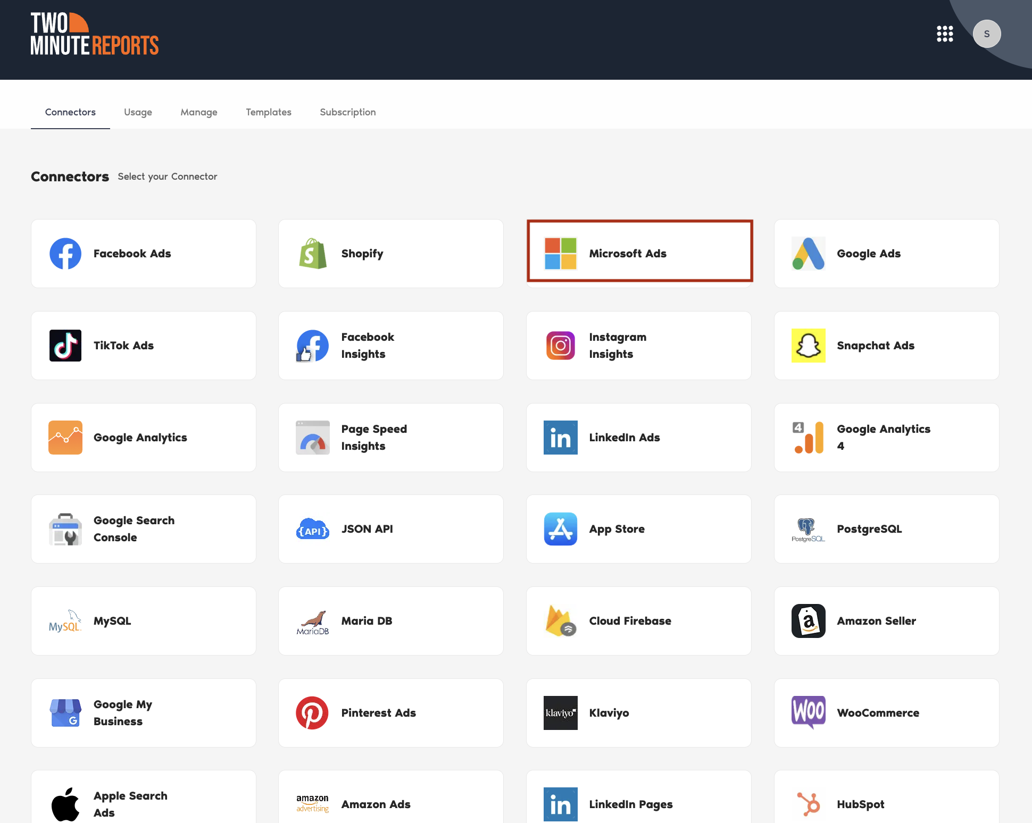Choose the Amazon Seller connector label

coord(877,621)
